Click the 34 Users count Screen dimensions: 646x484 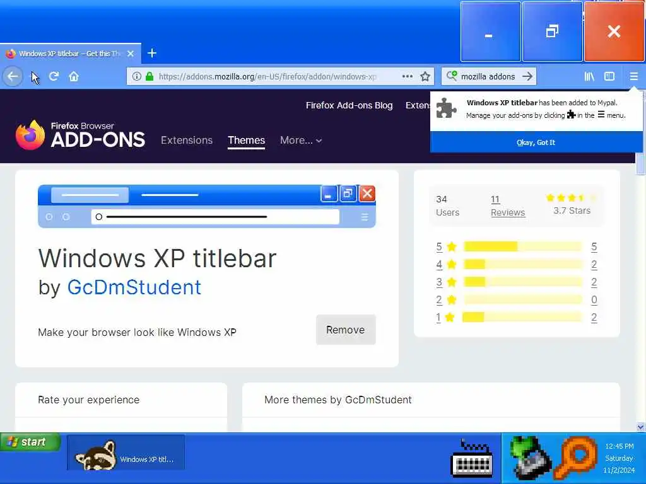pos(447,206)
